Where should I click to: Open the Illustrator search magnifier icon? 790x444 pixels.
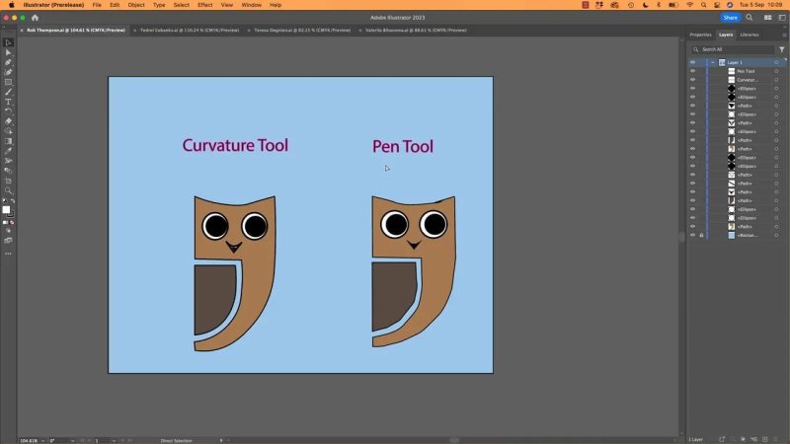(750, 18)
